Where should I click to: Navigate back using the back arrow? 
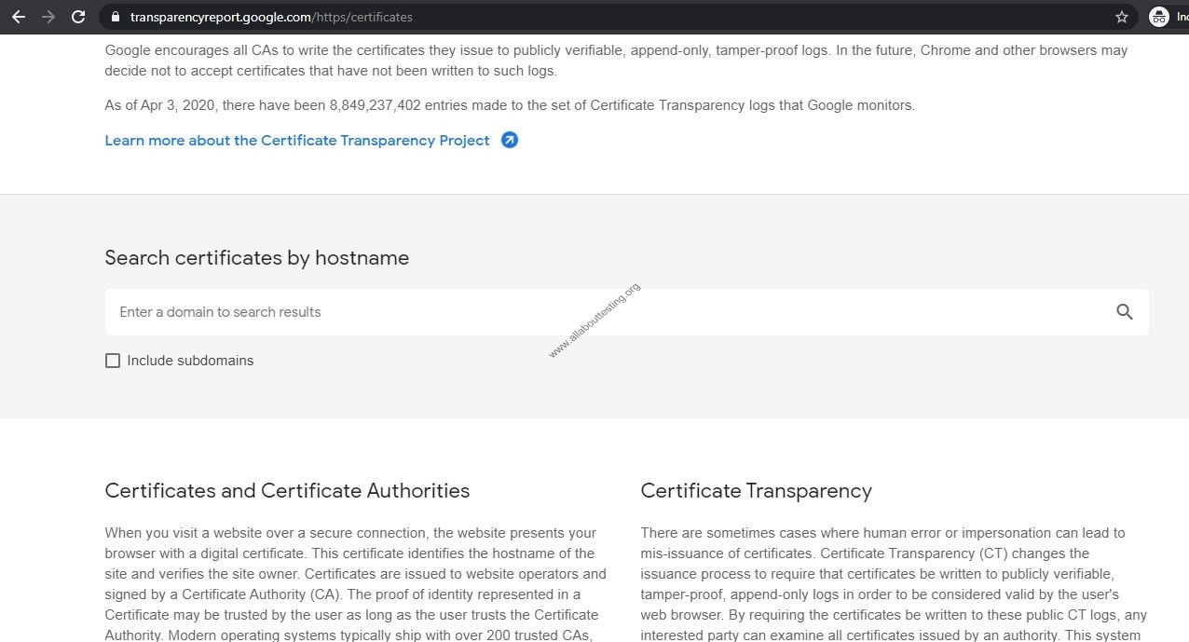tap(19, 16)
